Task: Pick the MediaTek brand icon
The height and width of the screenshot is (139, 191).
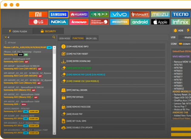Action: click(x=119, y=22)
